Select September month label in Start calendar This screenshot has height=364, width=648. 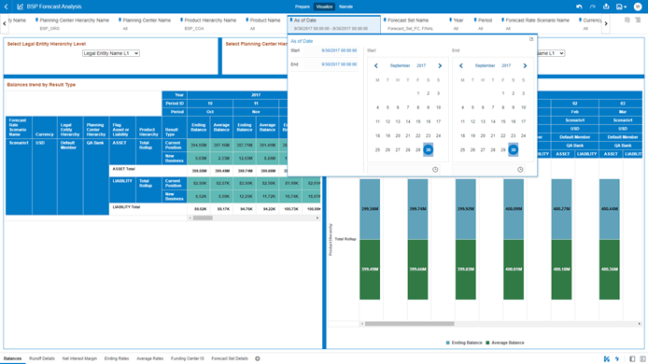point(400,65)
